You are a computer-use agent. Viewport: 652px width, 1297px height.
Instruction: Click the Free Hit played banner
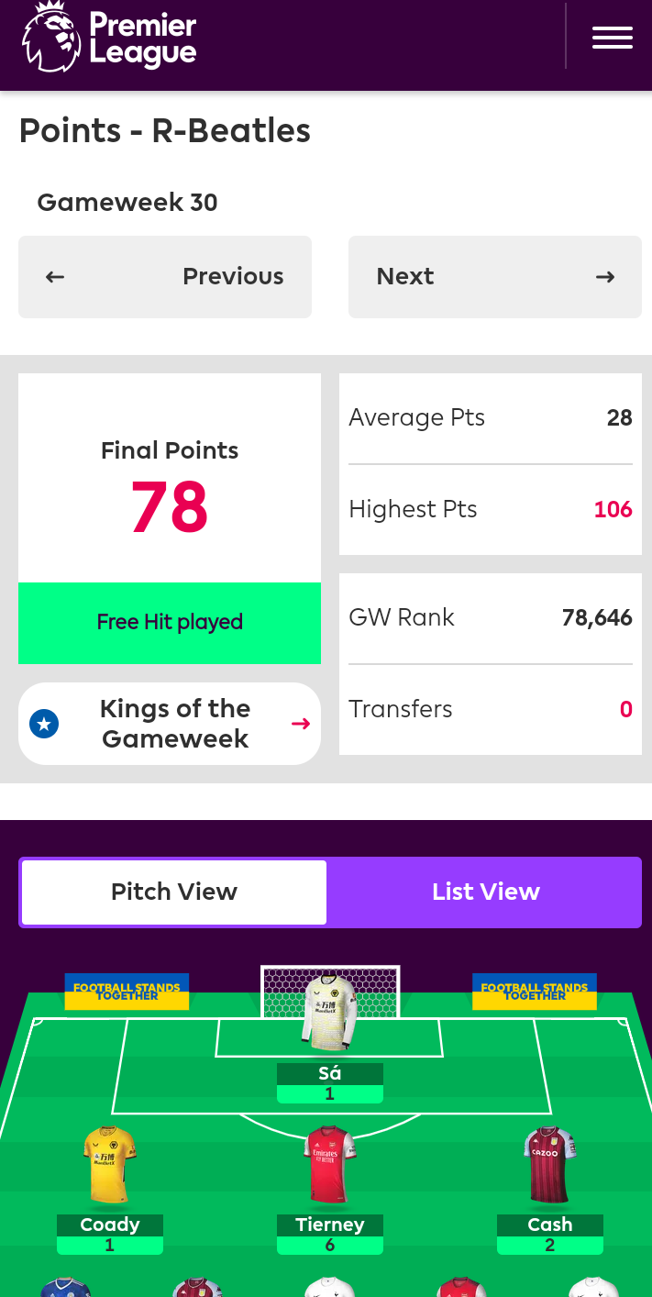170,623
